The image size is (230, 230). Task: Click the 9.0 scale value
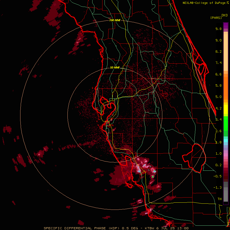coord(218,40)
